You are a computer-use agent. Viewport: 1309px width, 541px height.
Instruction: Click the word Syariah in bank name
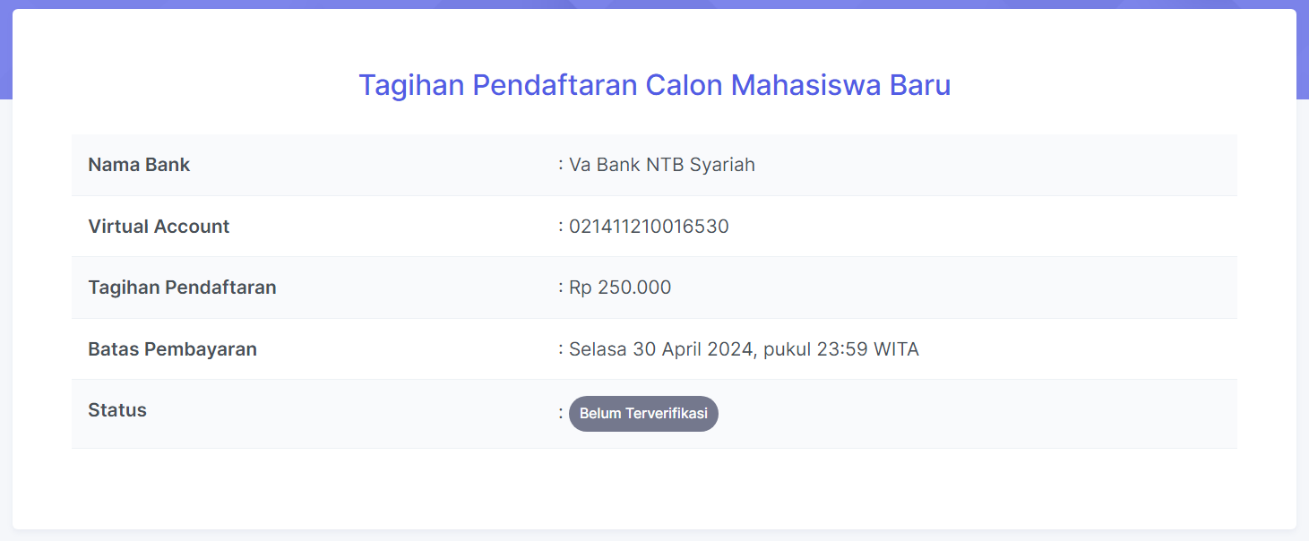(x=722, y=165)
